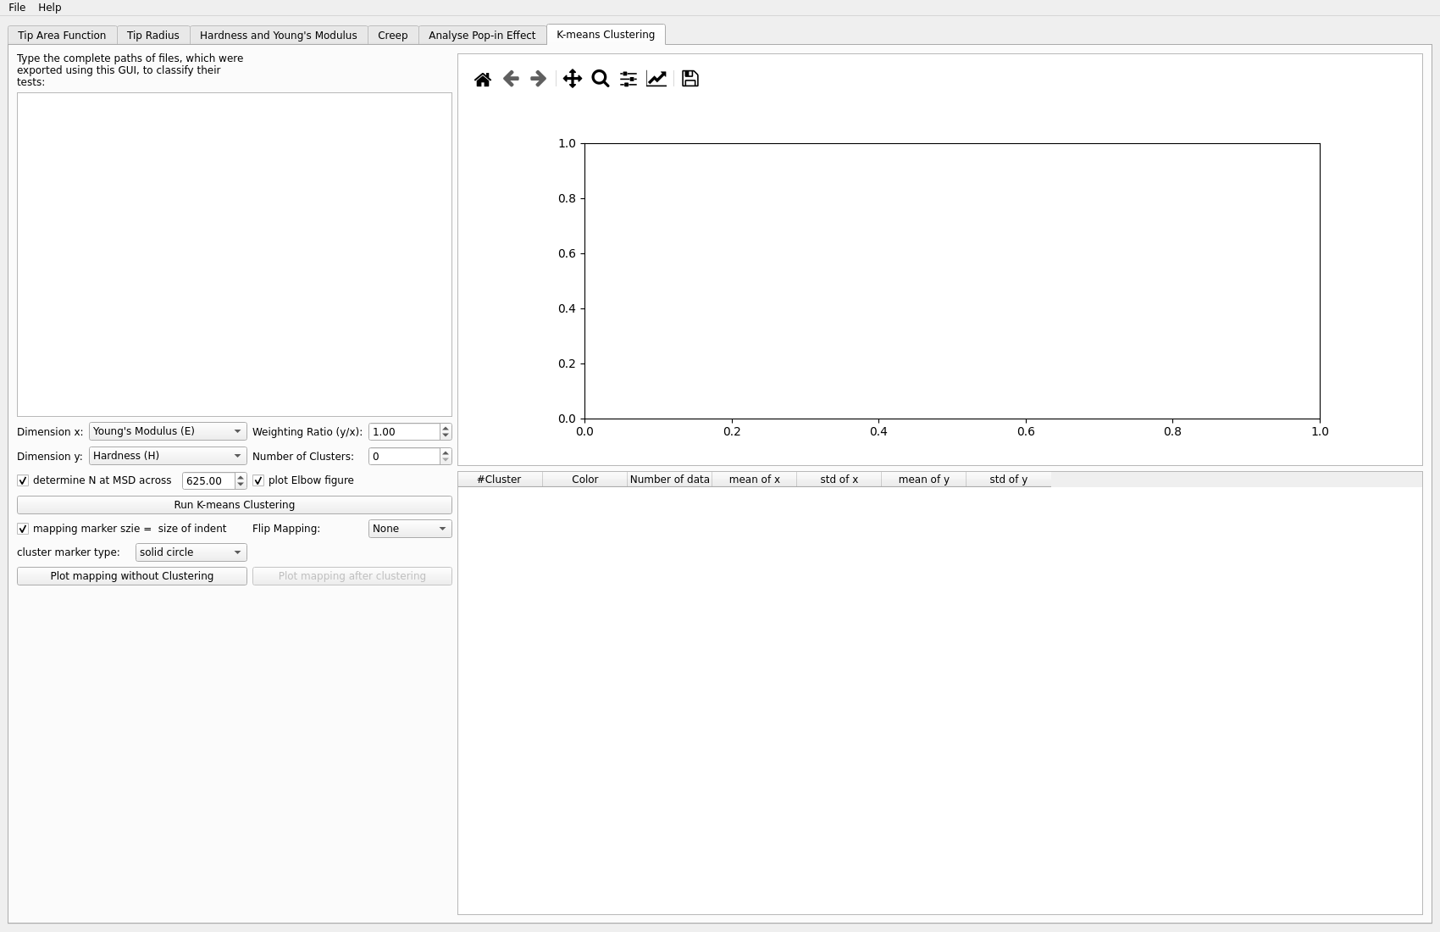Image resolution: width=1440 pixels, height=932 pixels.
Task: Toggle determine N at MSD across checkbox
Action: point(23,480)
